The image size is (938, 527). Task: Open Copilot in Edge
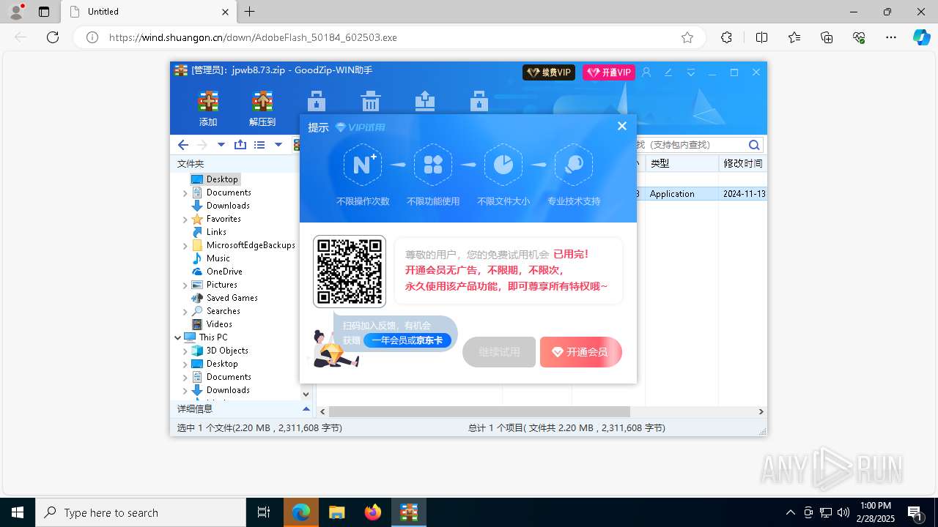pos(921,37)
